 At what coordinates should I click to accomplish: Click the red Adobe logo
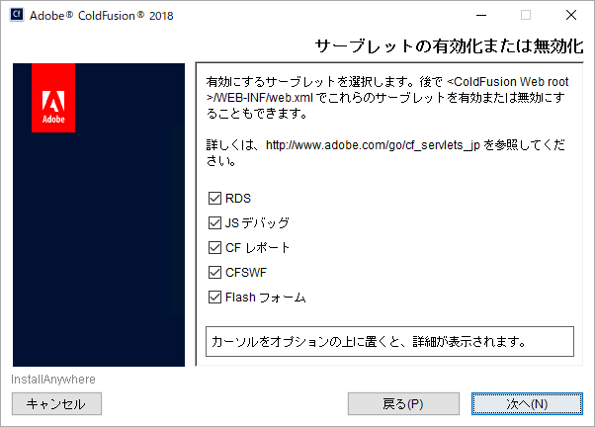coord(53,98)
